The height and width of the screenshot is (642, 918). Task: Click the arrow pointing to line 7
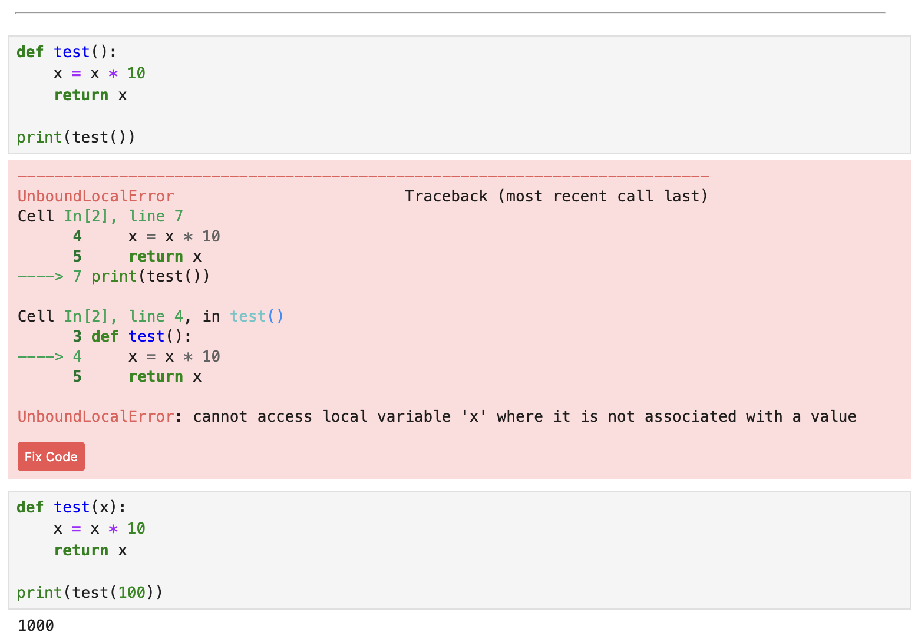click(41, 276)
